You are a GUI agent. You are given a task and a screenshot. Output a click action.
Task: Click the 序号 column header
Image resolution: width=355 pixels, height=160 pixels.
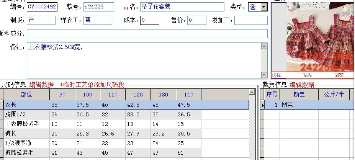(x=272, y=95)
